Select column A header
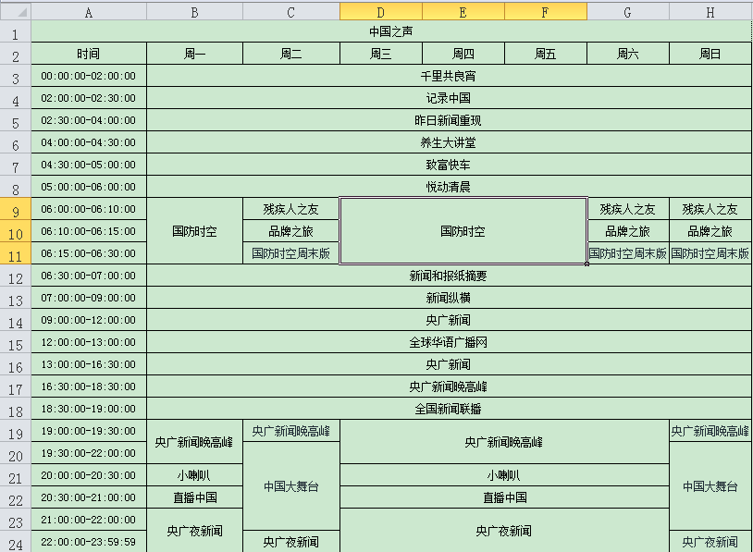 click(89, 11)
